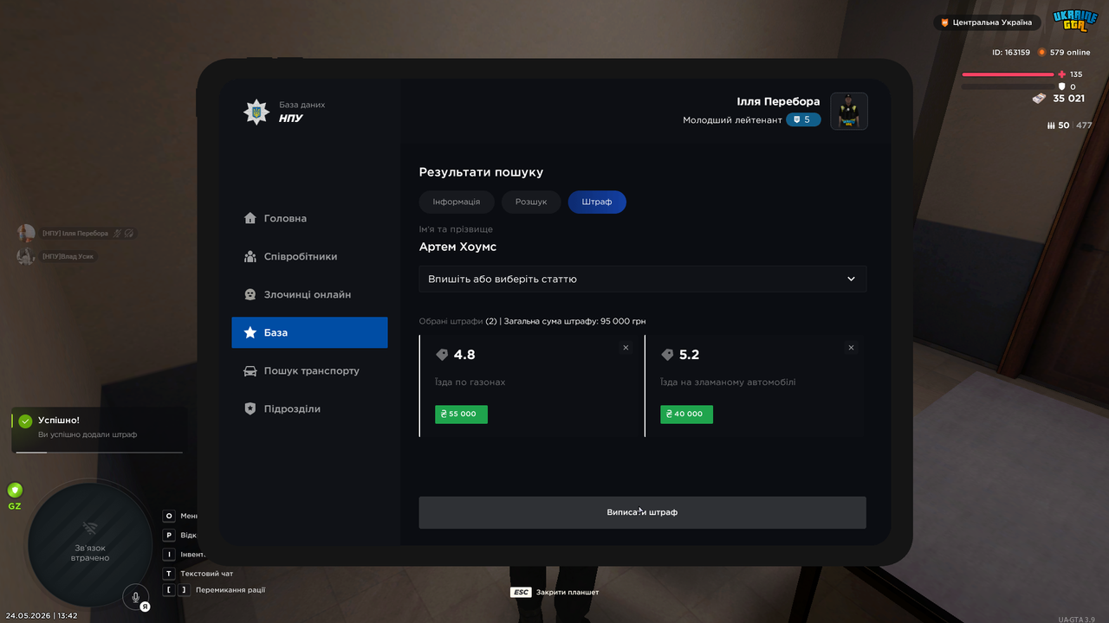
Task: Click the Перемикання рації hint label
Action: (x=230, y=590)
